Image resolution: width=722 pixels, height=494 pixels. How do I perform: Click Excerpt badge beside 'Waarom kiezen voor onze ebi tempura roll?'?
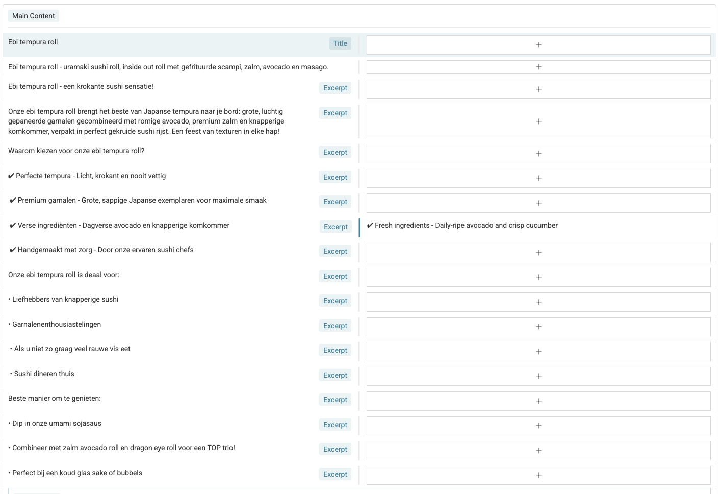[335, 152]
